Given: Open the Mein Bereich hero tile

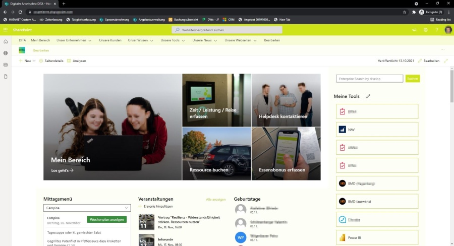Looking at the screenshot, I should (112, 127).
